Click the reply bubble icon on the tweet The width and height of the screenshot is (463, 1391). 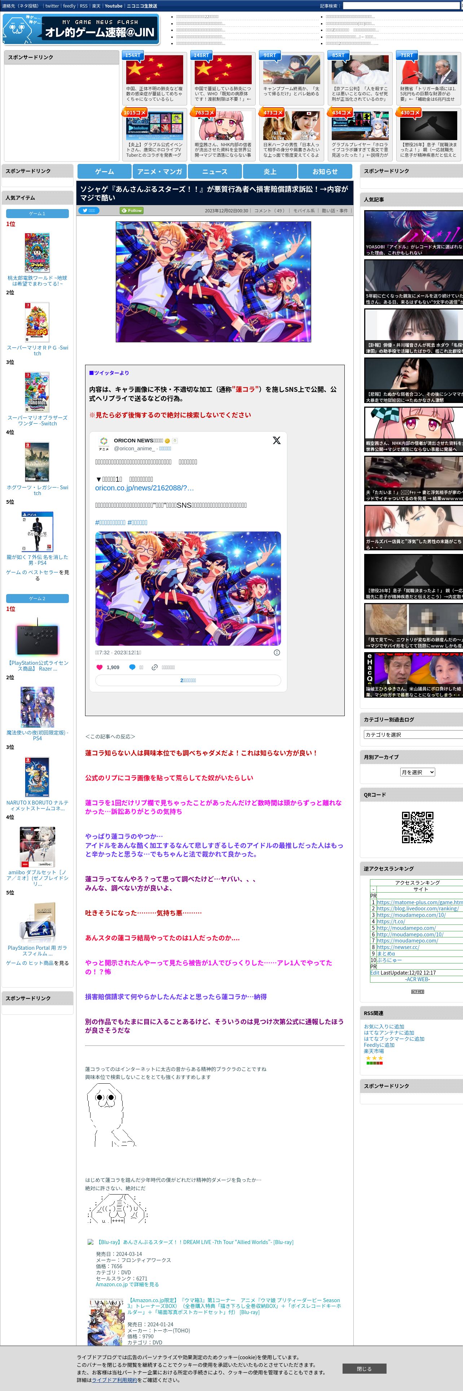tap(132, 667)
